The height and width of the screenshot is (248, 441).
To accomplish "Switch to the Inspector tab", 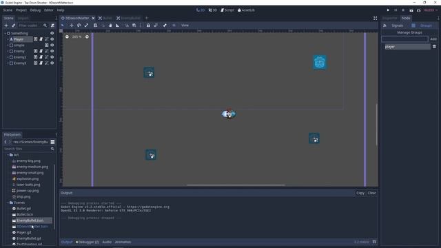I will [389, 18].
